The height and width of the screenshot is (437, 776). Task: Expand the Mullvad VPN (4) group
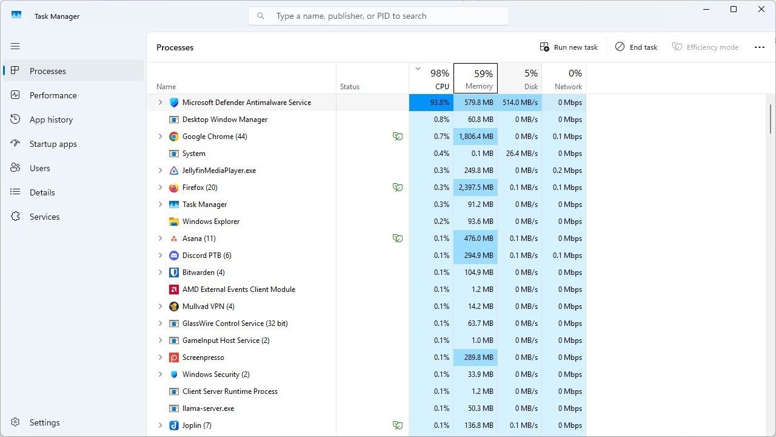[160, 307]
